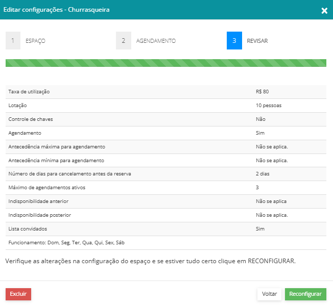The width and height of the screenshot is (333, 306).
Task: Switch to the AGENDAMENTO step
Action: coord(156,41)
